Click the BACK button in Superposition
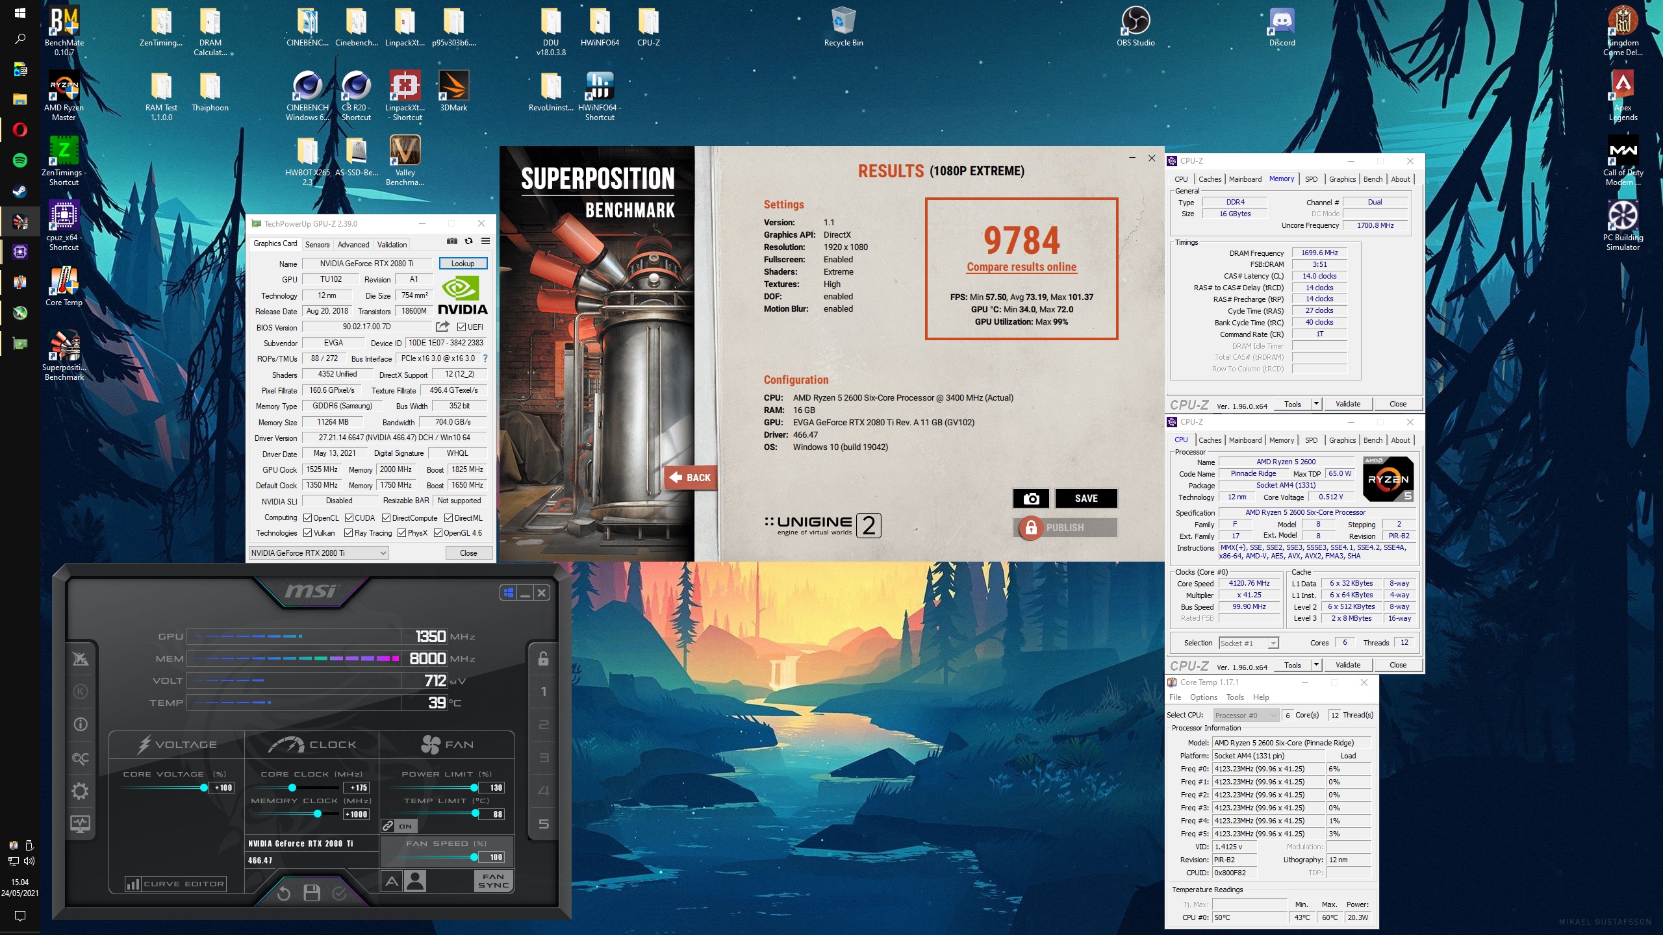The width and height of the screenshot is (1663, 935). click(690, 477)
